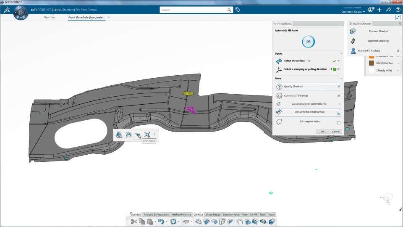Click the Cut scissors icon
403x227 pixels.
pos(133,222)
